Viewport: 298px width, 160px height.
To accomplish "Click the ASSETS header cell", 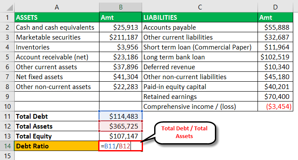I will 57,18.
